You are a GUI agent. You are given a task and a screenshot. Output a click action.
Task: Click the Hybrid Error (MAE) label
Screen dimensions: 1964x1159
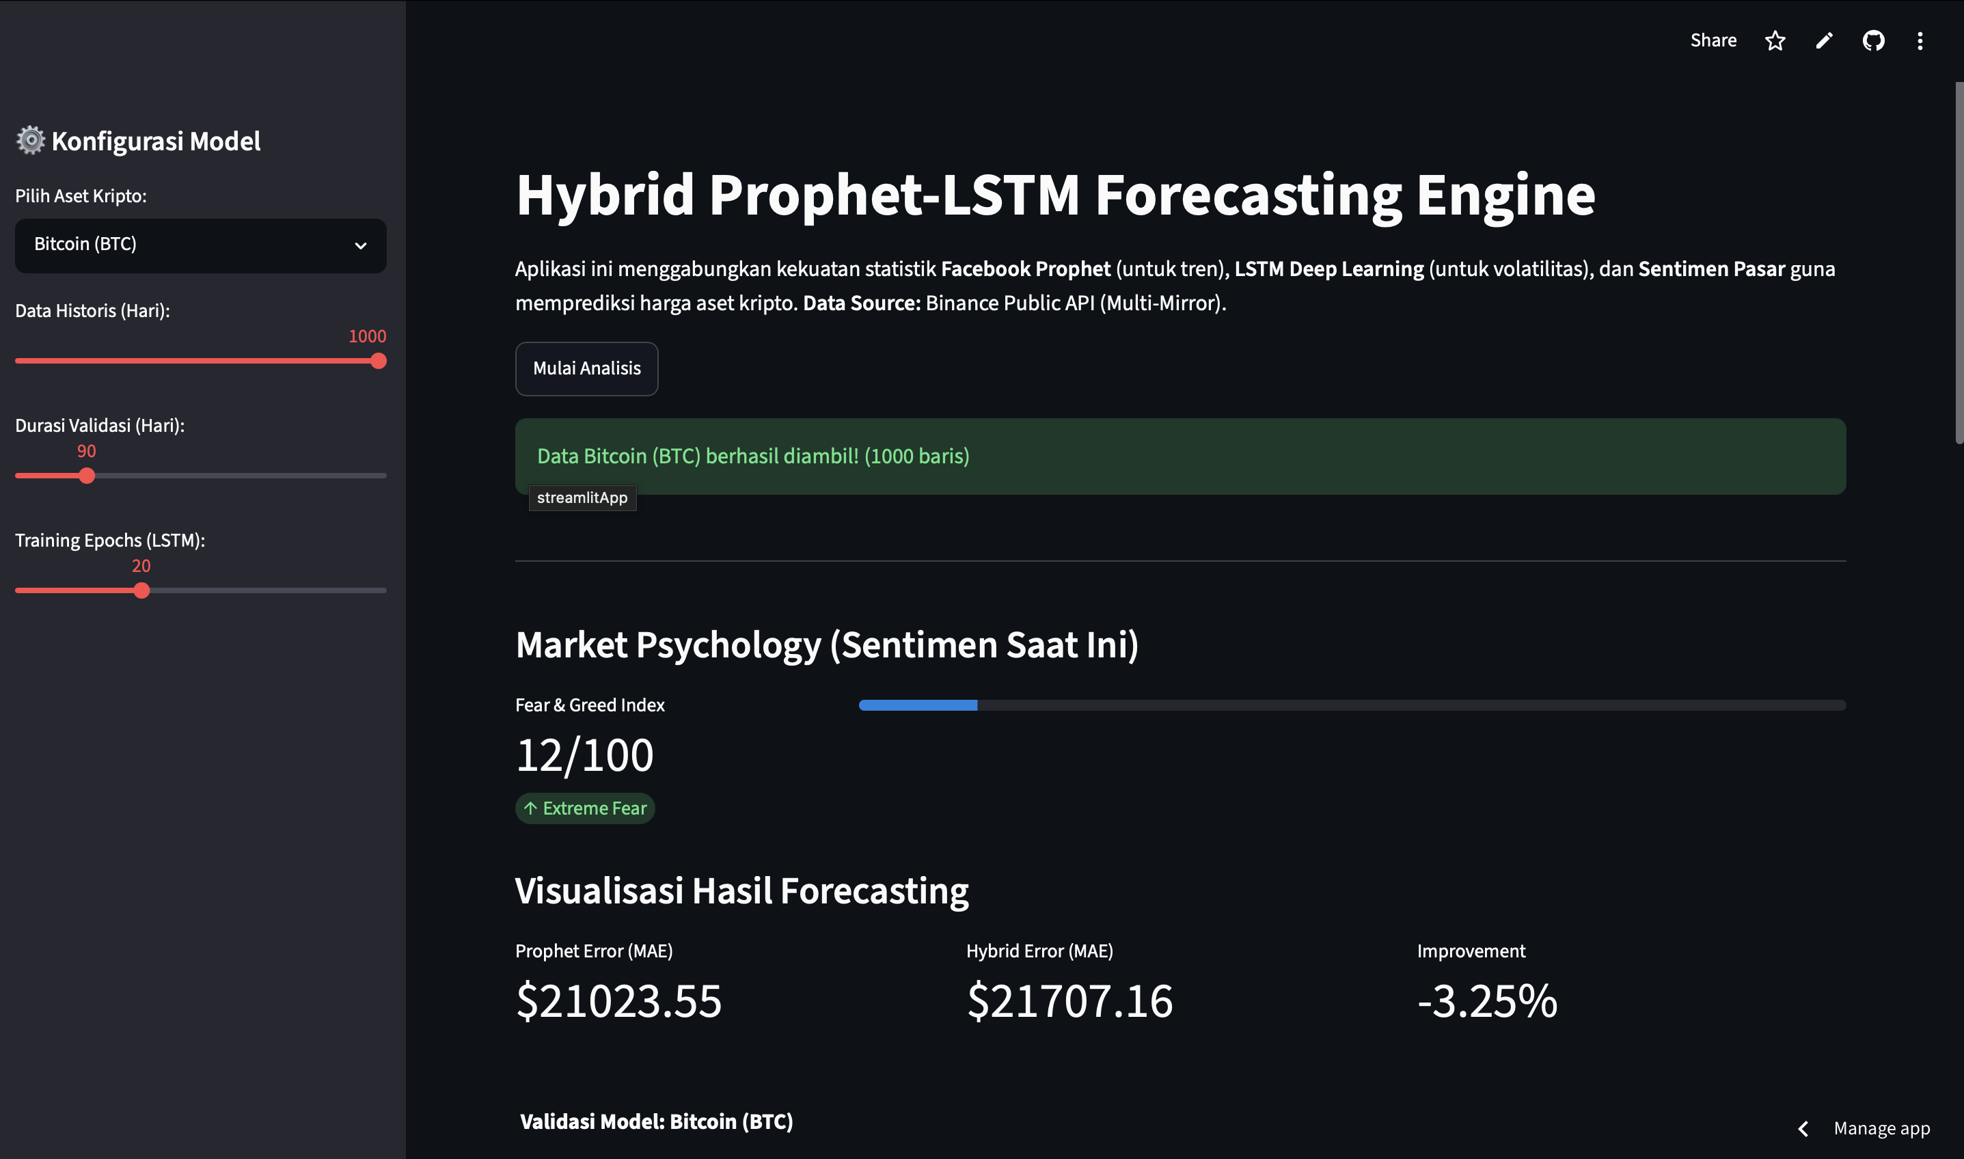(1039, 951)
